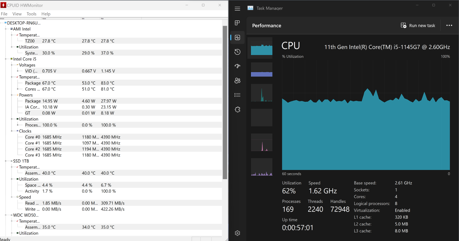Click the Max column header in HWMonitor
The width and height of the screenshot is (459, 241).
click(121, 18)
